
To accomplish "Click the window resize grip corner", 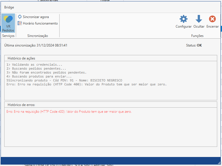I will pyautogui.click(x=219, y=163).
